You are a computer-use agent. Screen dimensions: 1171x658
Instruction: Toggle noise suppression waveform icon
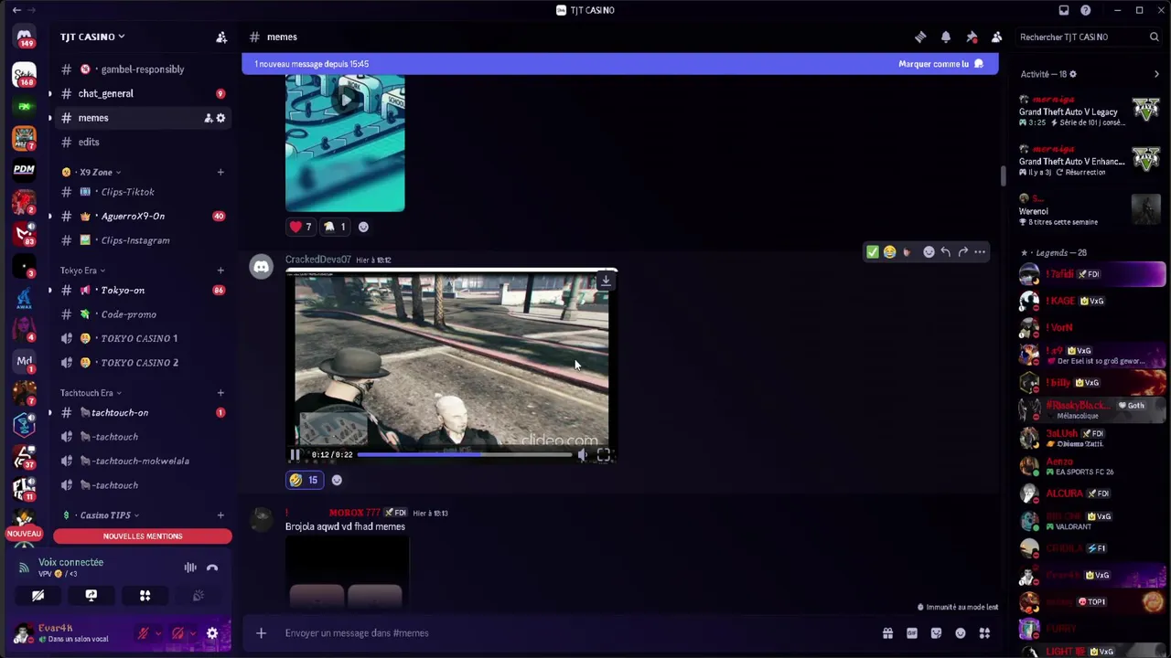[x=190, y=568]
